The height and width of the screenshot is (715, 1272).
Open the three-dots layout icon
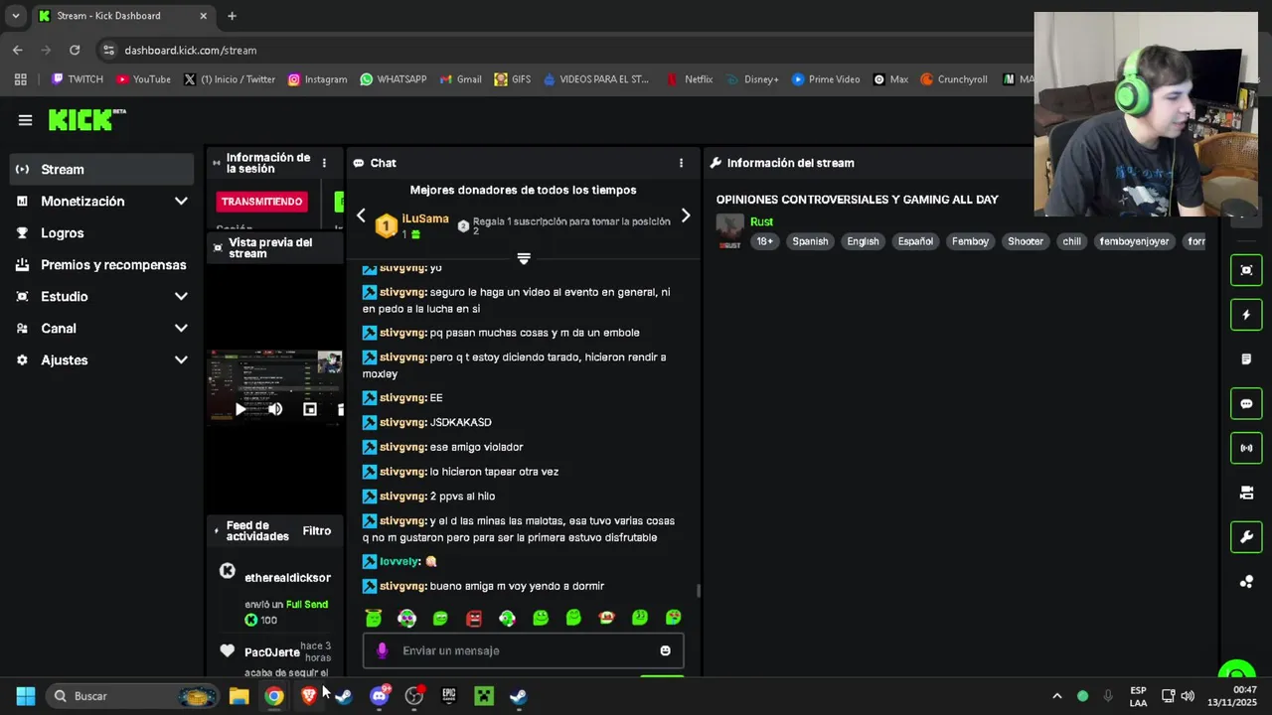tap(1246, 582)
